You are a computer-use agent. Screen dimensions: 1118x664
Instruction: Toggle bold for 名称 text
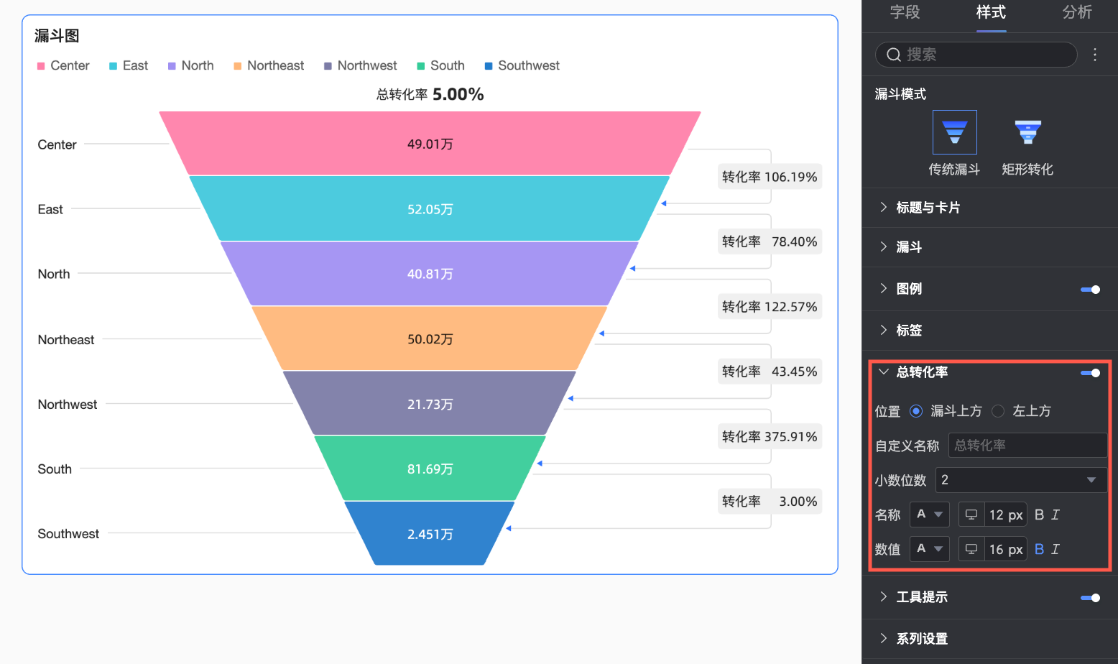1039,515
